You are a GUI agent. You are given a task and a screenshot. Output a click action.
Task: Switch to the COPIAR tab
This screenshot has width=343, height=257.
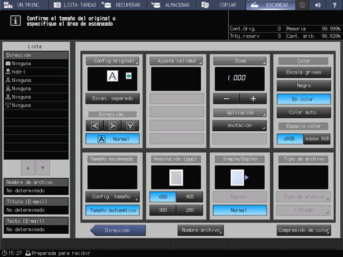point(221,5)
